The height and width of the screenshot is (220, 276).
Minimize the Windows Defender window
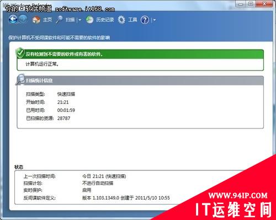pyautogui.click(x=241, y=4)
